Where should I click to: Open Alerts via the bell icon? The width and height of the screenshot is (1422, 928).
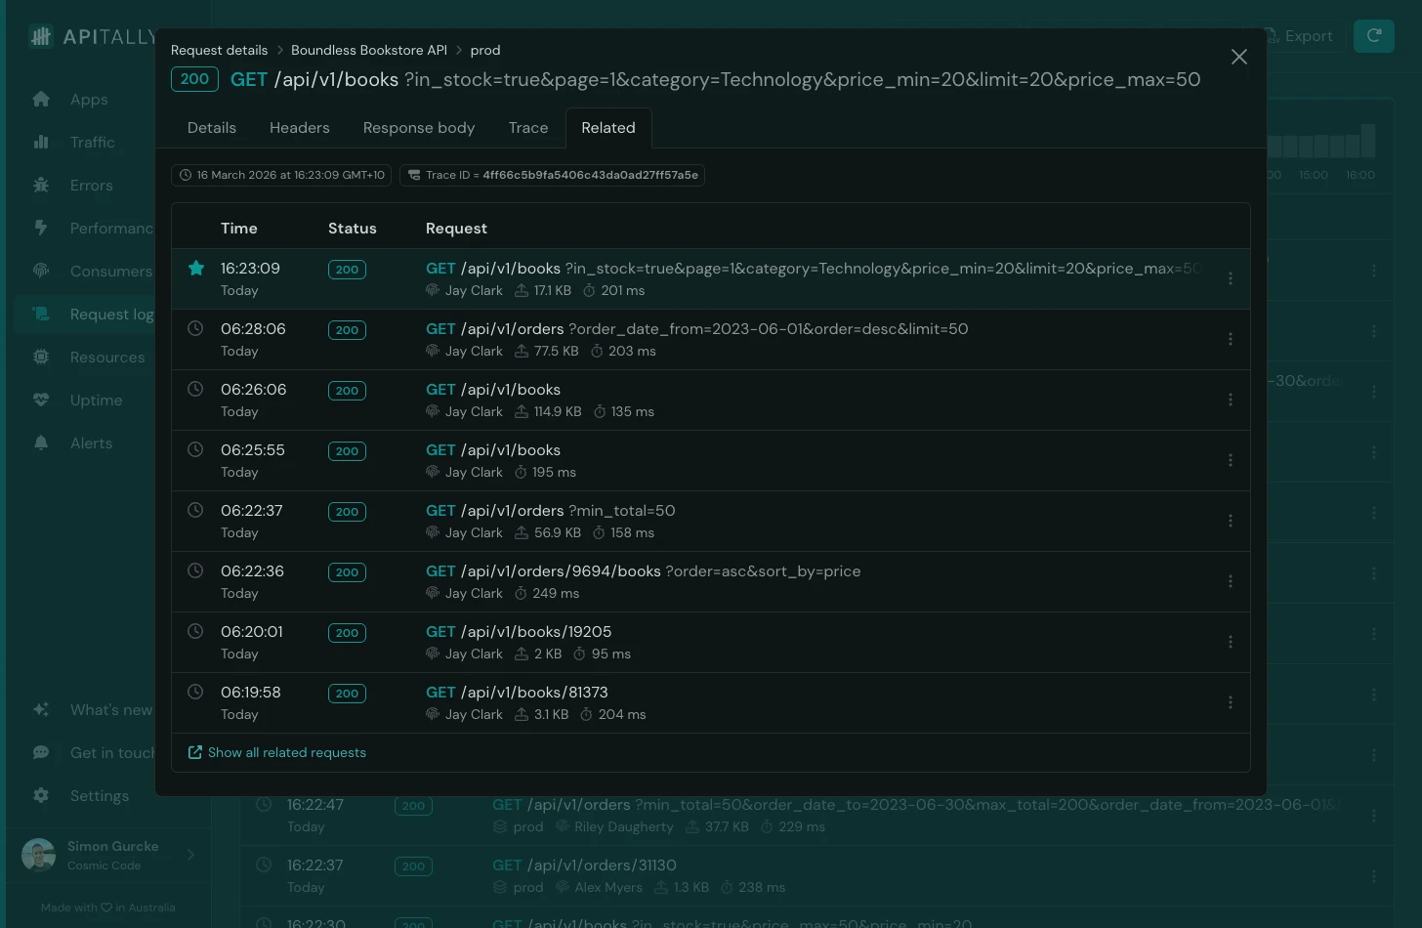point(40,443)
